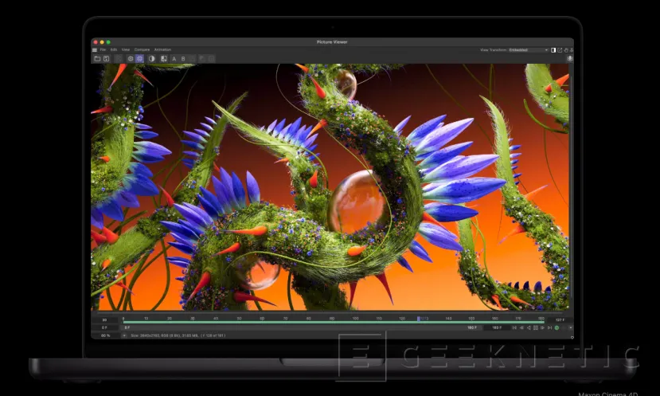
Task: Go to the first frame
Action: 514,327
